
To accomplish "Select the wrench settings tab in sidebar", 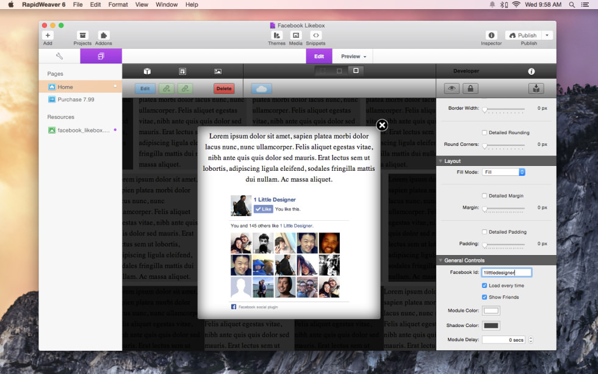I will coord(59,56).
